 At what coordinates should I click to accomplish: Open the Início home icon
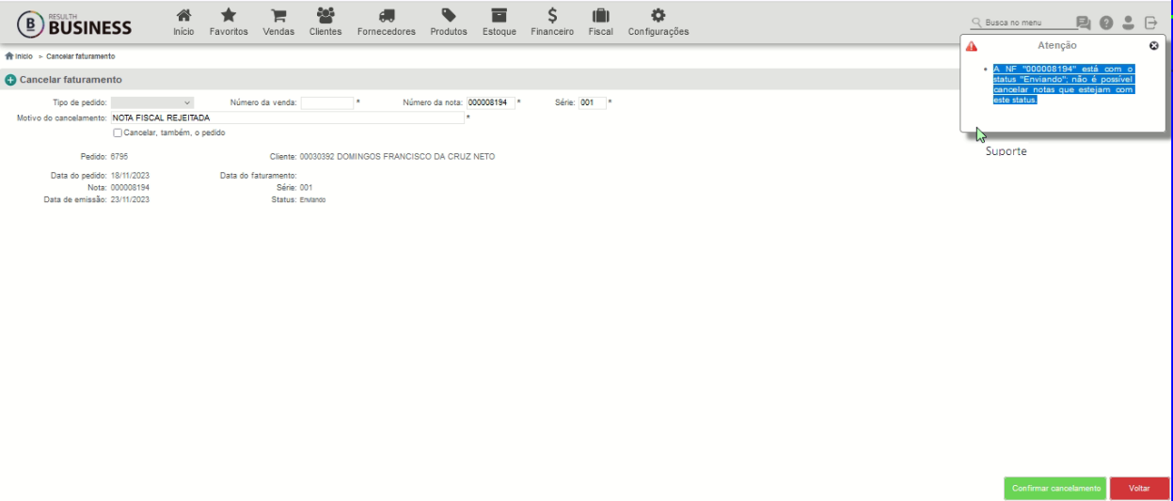[x=183, y=15]
